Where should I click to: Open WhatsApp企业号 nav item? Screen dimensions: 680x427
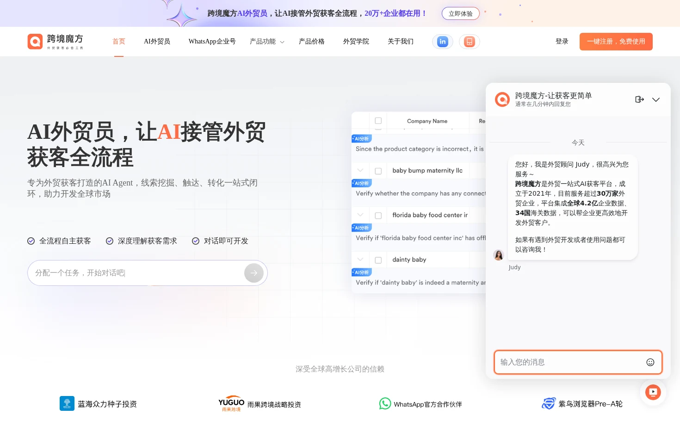[212, 42]
